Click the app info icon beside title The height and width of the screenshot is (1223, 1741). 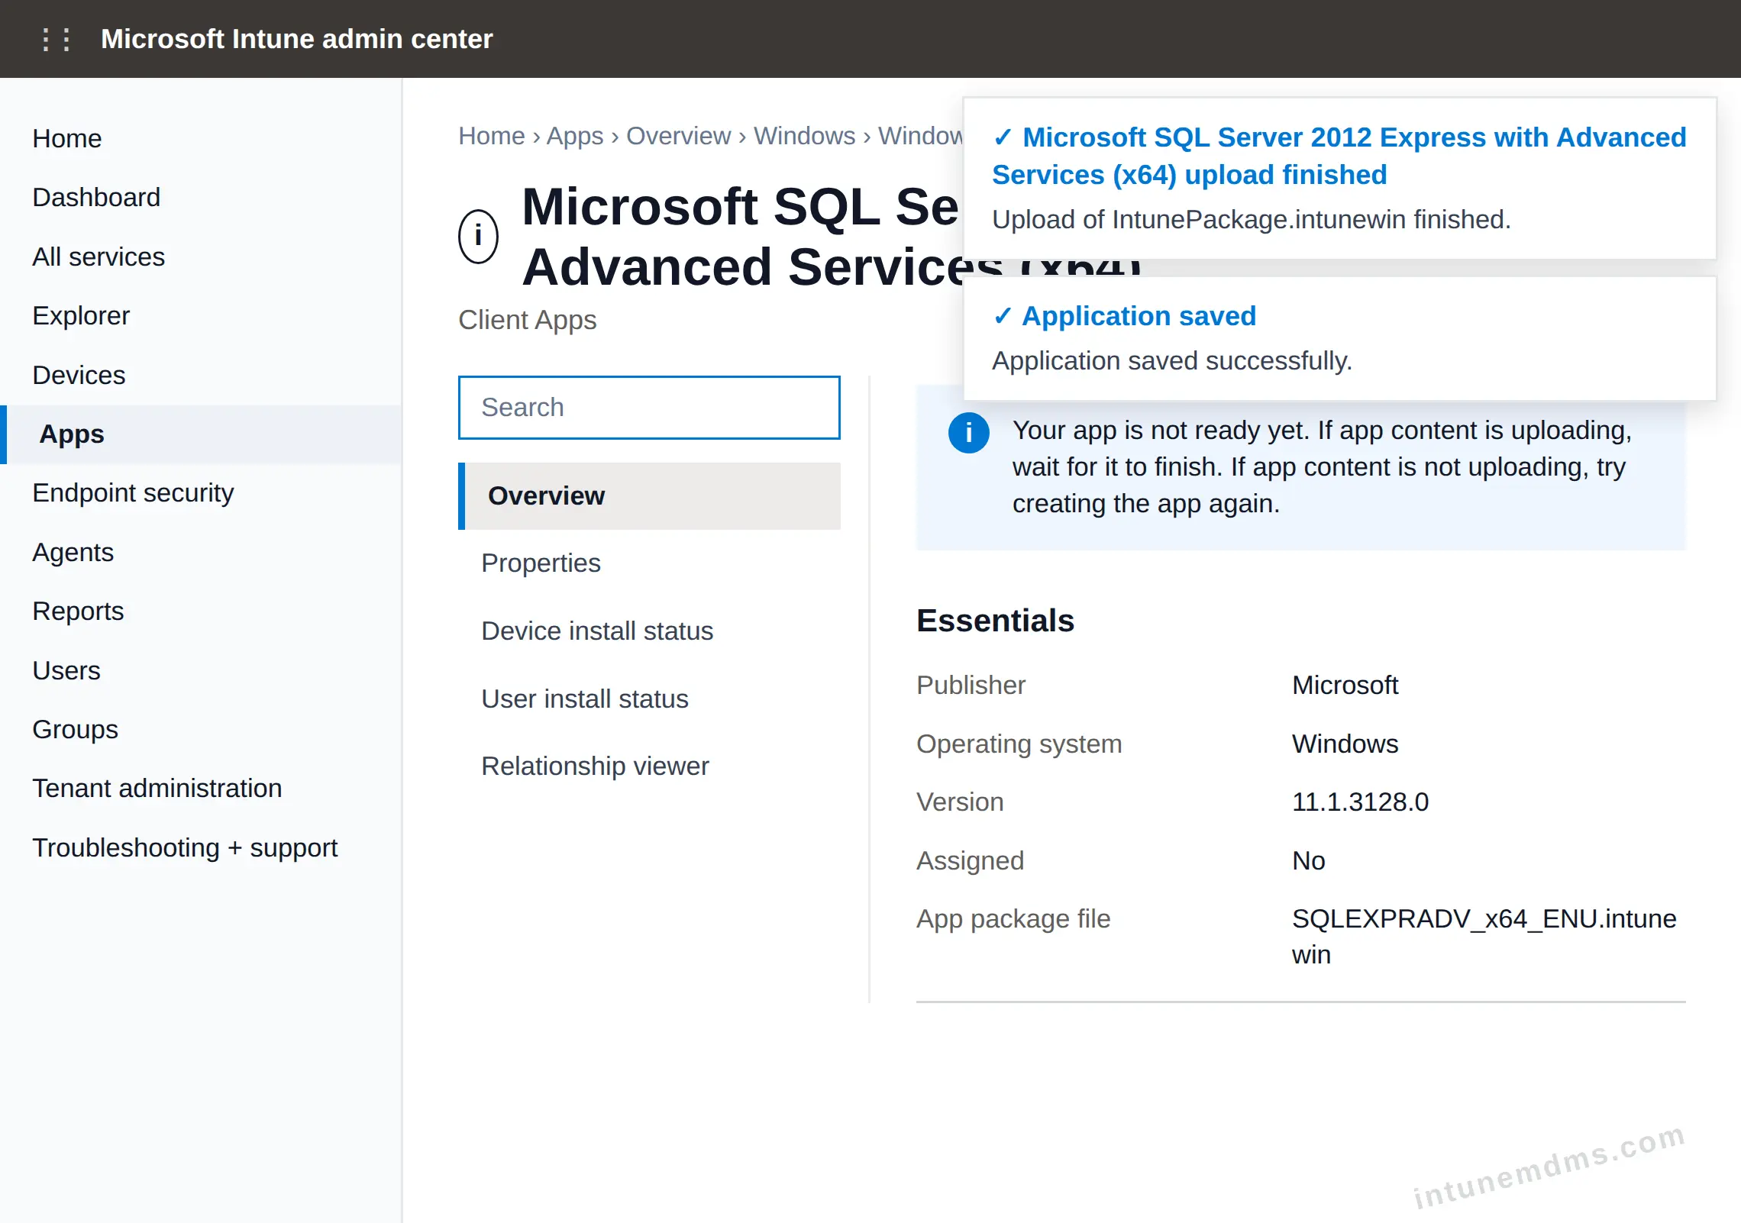pos(478,236)
